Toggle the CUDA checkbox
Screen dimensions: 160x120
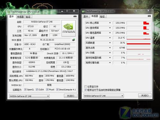coord(37,90)
